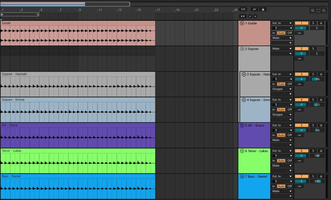
Task: Toggle the lock icon button
Action: click(x=263, y=9)
